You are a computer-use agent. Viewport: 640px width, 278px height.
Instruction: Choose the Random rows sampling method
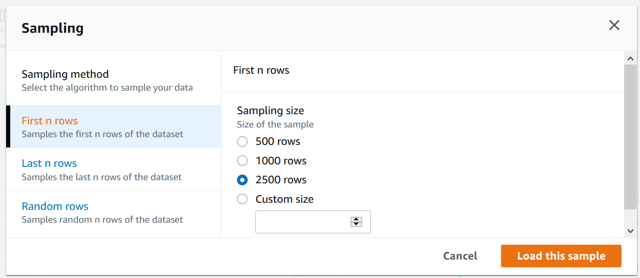point(55,207)
